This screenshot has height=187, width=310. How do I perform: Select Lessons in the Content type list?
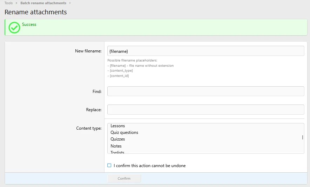click(x=118, y=126)
